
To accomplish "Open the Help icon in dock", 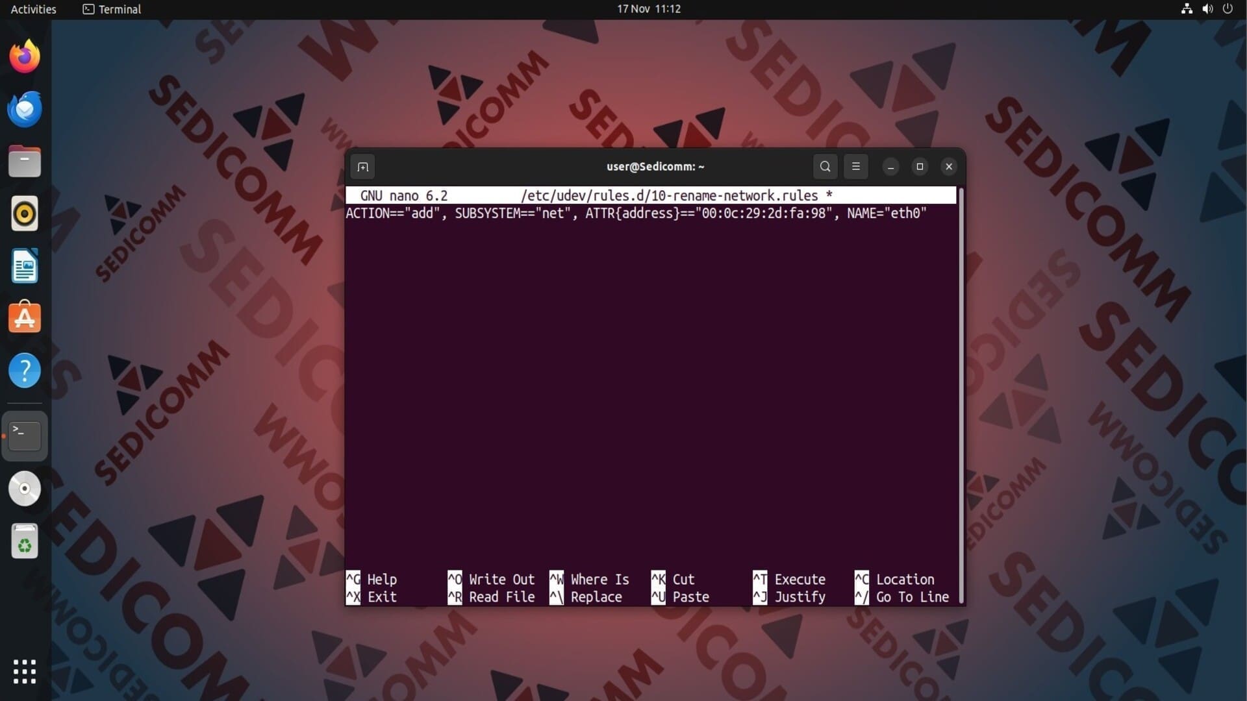I will (x=25, y=371).
